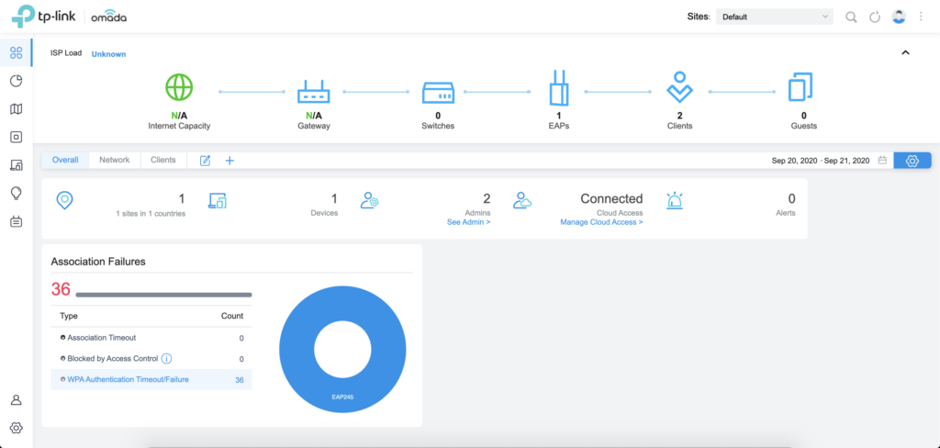Open the Map icon in left sidebar
940x448 pixels.
point(16,109)
